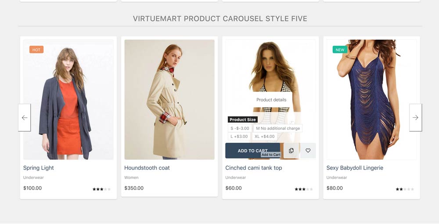Open the Sexy Babydoll Lingerie title link
The image size is (439, 224).
(x=355, y=168)
